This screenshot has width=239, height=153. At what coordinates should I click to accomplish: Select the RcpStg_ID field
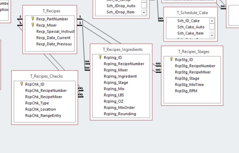184,60
